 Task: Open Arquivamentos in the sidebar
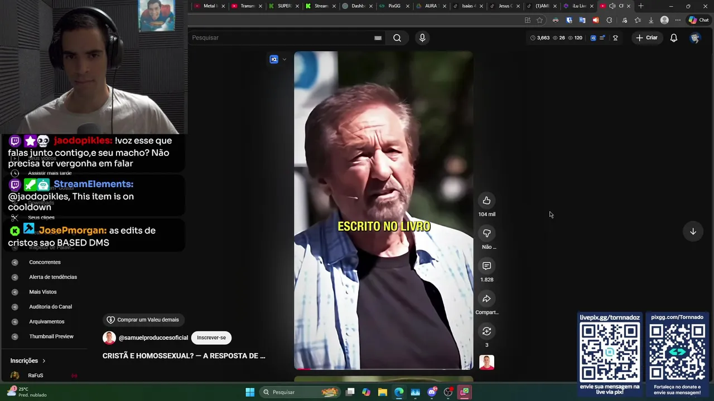coord(47,322)
